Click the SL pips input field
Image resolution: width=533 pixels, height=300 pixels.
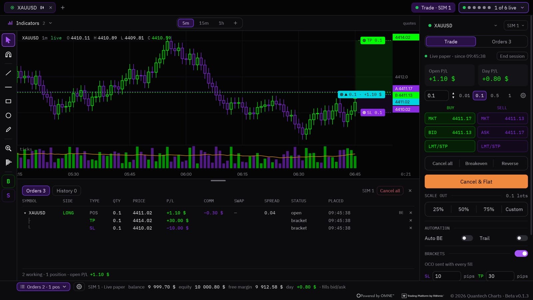coord(446,276)
